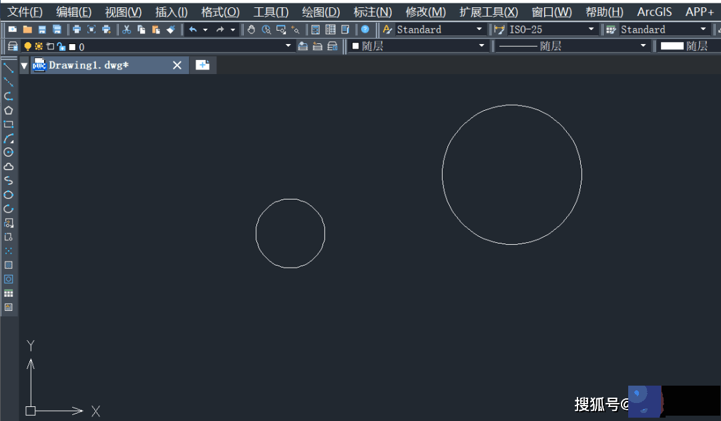Toggle layer 0 lock padlock icon

tap(61, 47)
